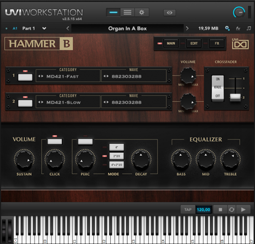Toggle the Percussion on/off switch
This screenshot has width=255, height=244.
coord(85,141)
